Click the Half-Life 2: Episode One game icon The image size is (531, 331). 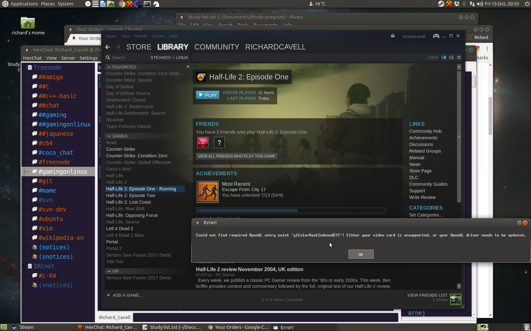pos(201,77)
